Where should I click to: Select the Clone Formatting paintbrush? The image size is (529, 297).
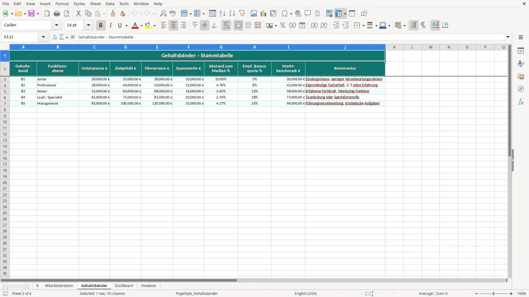pyautogui.click(x=113, y=14)
